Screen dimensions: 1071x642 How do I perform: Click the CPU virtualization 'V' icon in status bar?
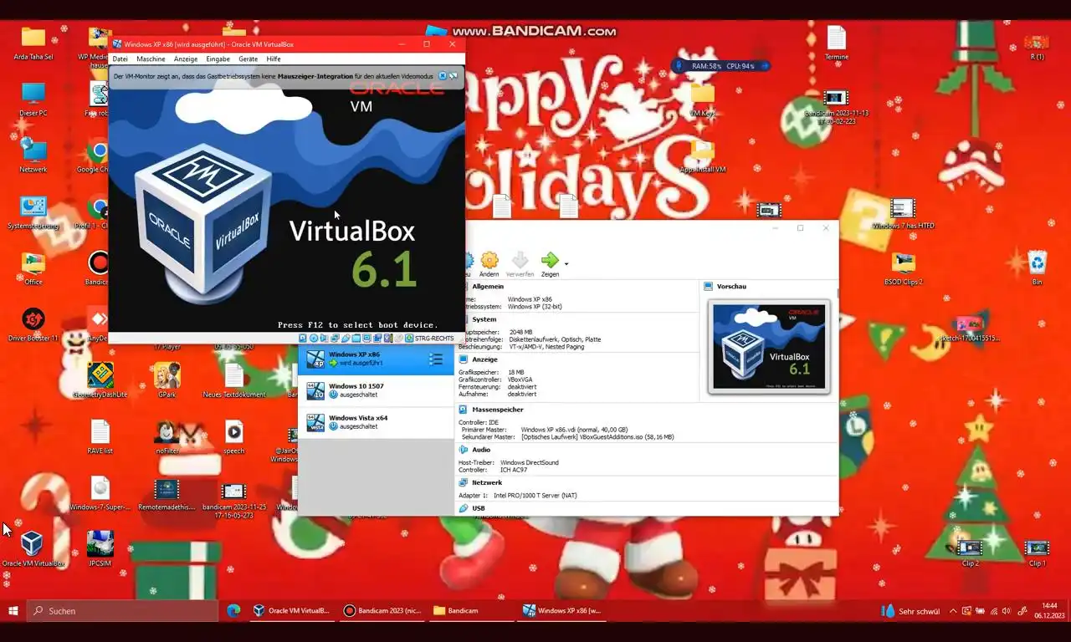click(388, 339)
